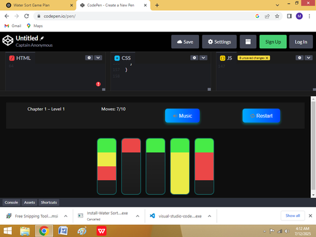The width and height of the screenshot is (316, 237).
Task: Open visual-studio-code exe download
Action: pos(176,216)
